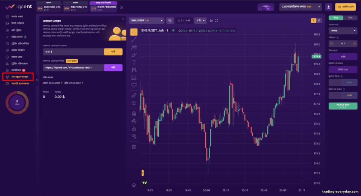Select the text annotation tool

pos(134,62)
